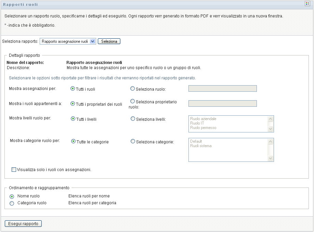Screen dimensions: 314x232
Task: Sort by Nome ruolo radio button
Action: pos(12,196)
